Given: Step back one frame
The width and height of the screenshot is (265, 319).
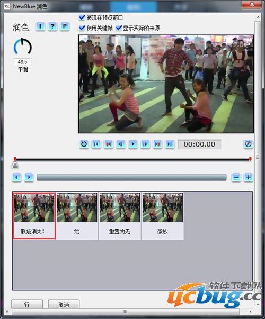Looking at the screenshot, I should 121,144.
